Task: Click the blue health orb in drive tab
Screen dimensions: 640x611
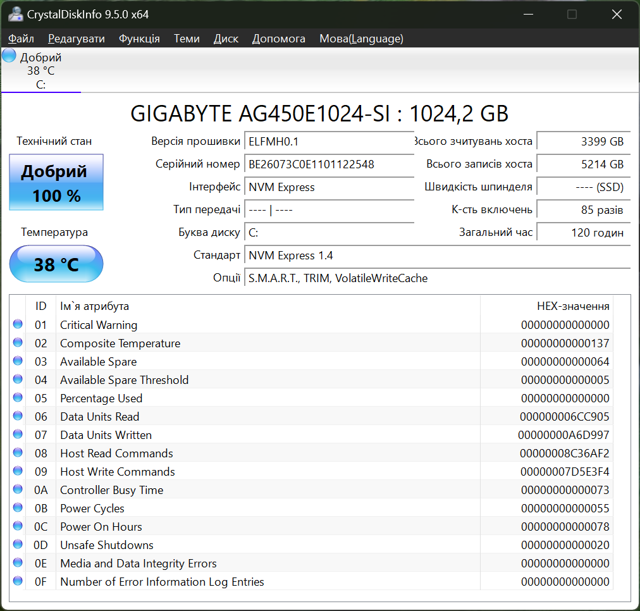Action: pos(9,56)
